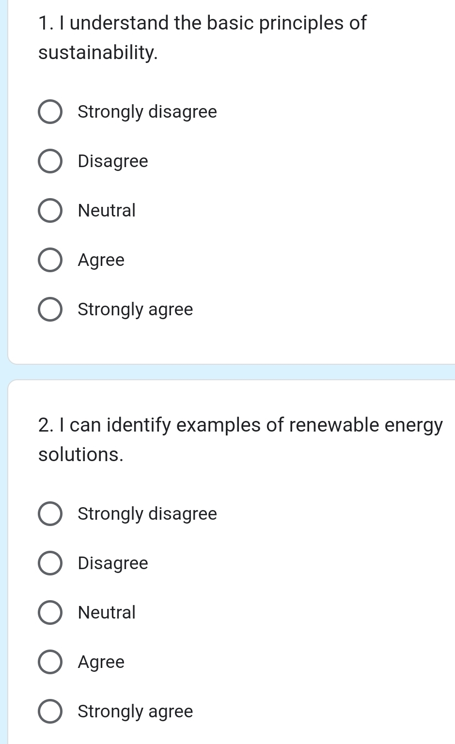Choose Agree on the renewable energy question

tap(50, 663)
